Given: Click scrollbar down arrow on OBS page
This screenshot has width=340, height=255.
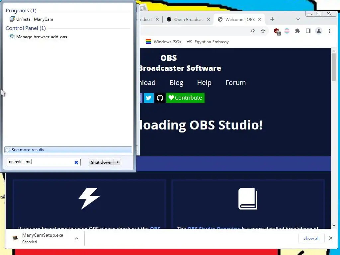Looking at the screenshot, I should click(334, 226).
